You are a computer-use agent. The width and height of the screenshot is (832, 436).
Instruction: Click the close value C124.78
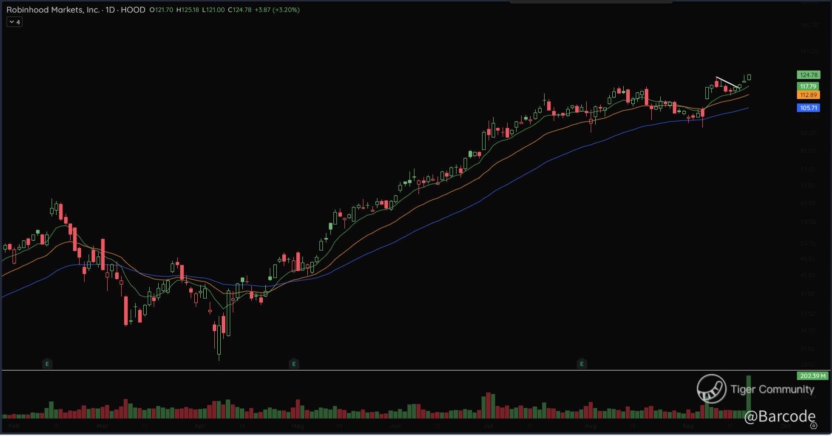click(x=240, y=9)
